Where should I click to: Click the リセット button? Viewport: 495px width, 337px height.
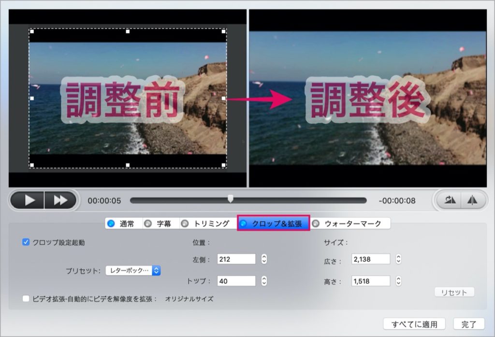tap(454, 292)
